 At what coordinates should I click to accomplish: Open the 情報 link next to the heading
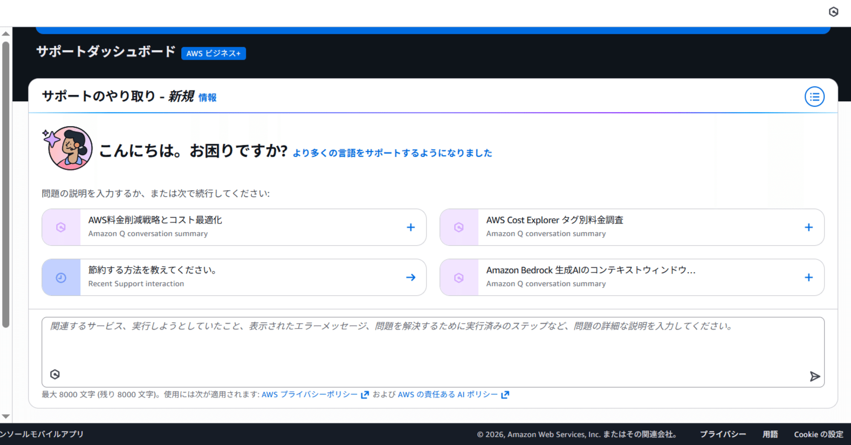[x=208, y=98]
